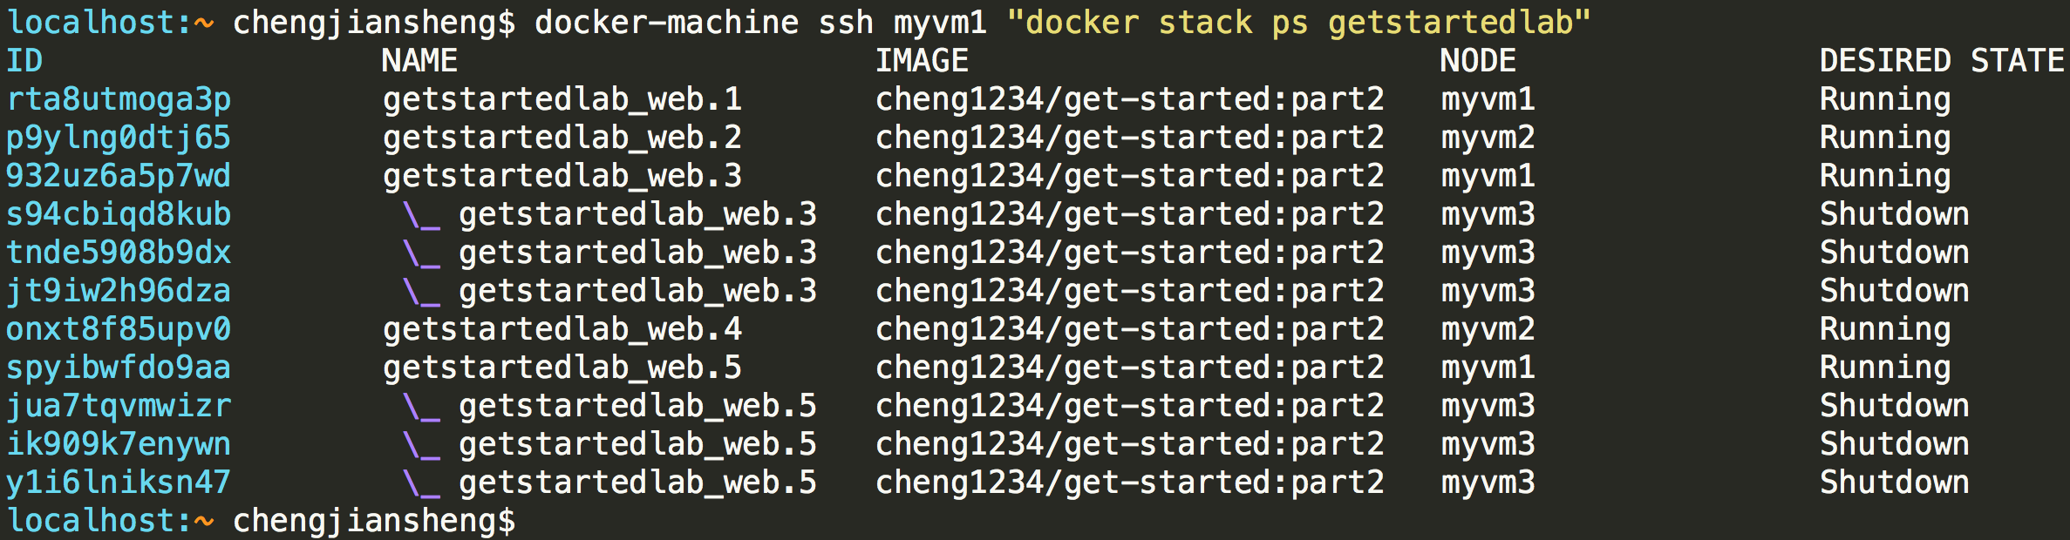Click the getstartedlab_web.1 task name
Screen dimensions: 2070x540
(x=562, y=100)
